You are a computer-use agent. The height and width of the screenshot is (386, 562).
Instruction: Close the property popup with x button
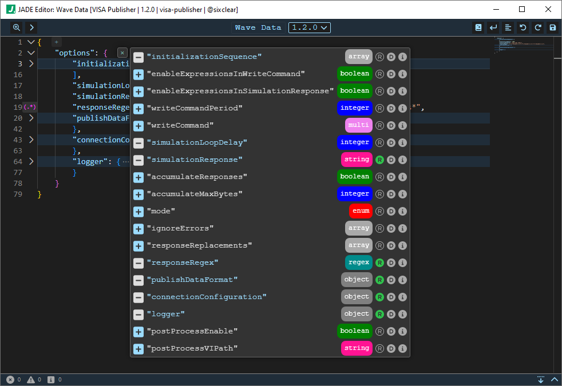pos(122,53)
